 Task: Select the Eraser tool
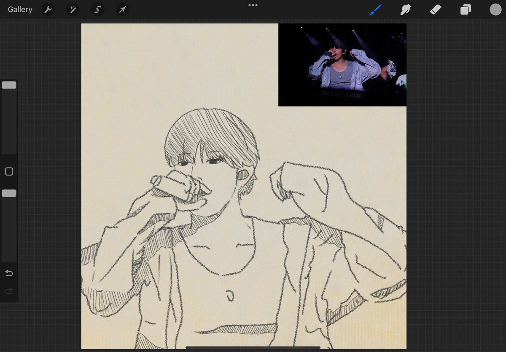pos(436,9)
